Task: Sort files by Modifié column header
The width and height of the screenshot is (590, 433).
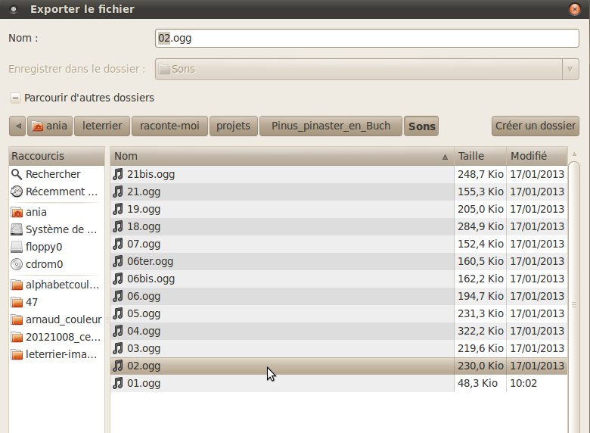Action: pyautogui.click(x=537, y=156)
